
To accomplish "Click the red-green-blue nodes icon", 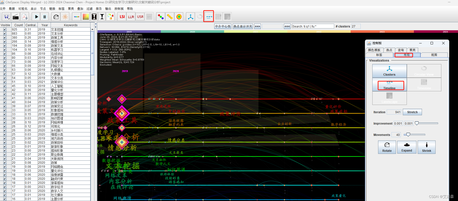I will pyautogui.click(x=161, y=17).
